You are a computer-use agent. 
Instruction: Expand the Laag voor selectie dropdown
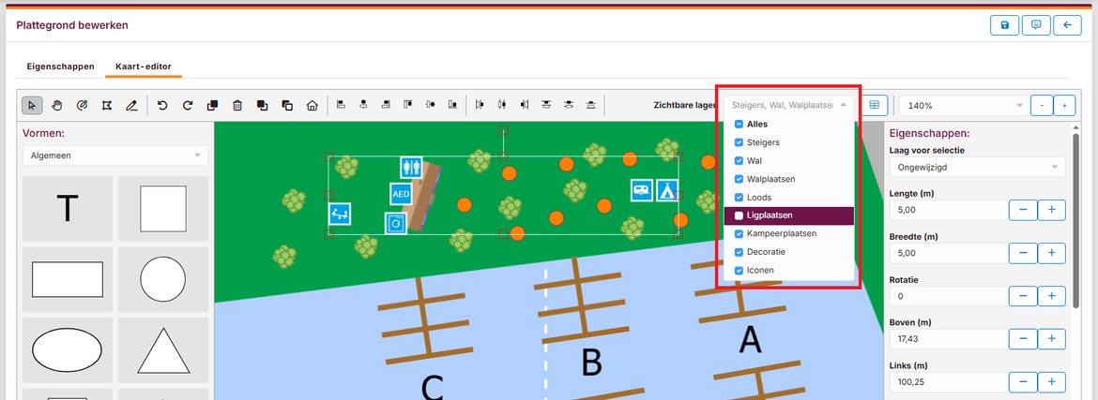(976, 168)
